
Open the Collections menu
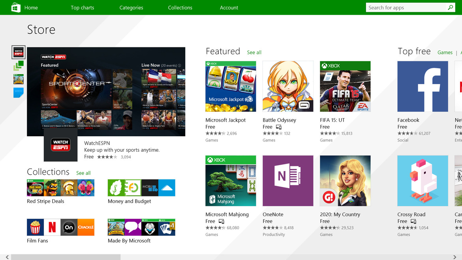[x=180, y=8]
